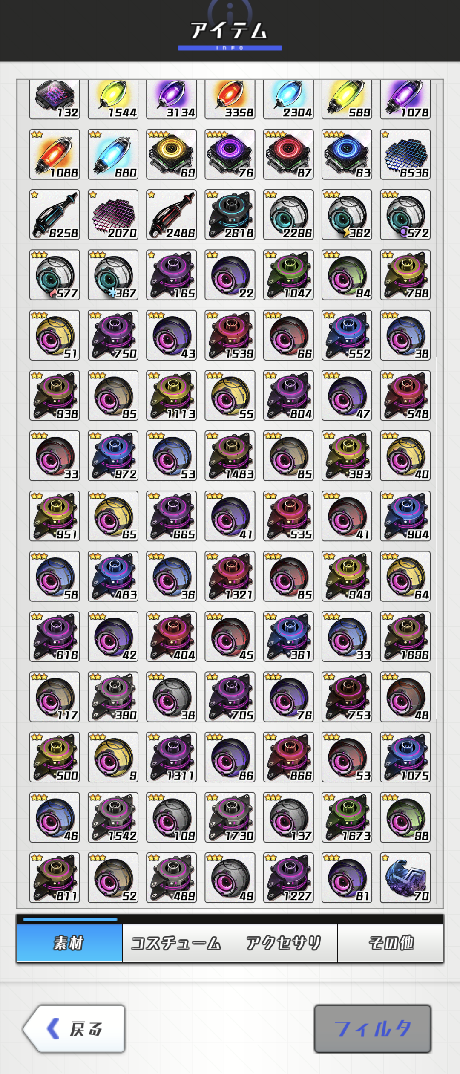Select the blue gear item showing 1075

tap(405, 757)
